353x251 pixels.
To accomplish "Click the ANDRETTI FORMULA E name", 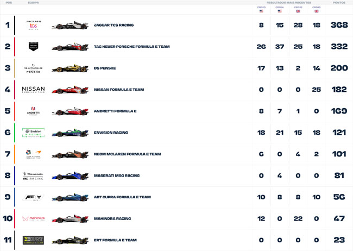I will pos(115,111).
